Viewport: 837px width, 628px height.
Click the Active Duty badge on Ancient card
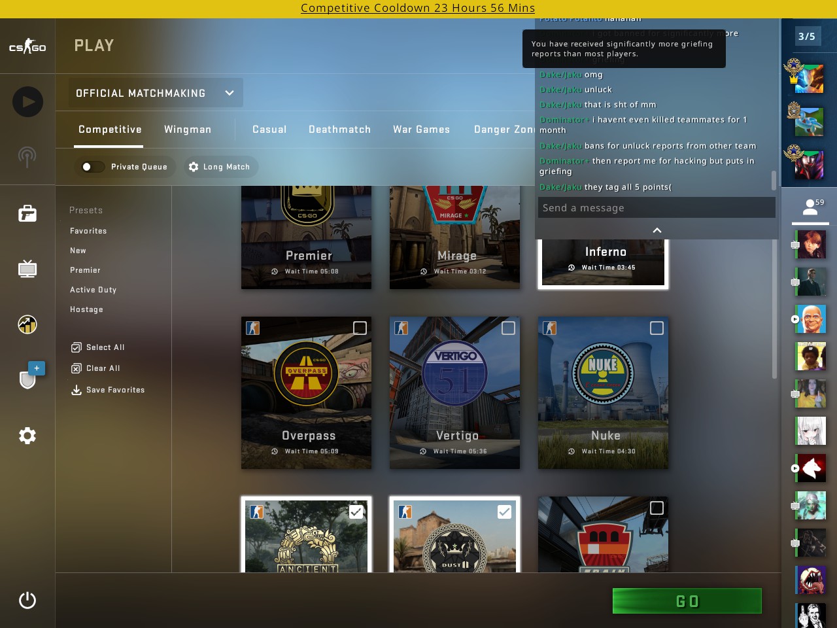click(257, 512)
